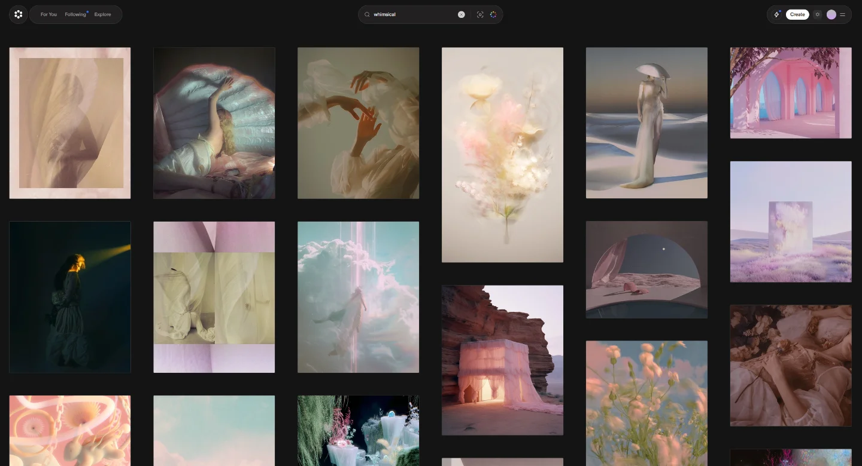Viewport: 862px width, 466px height.
Task: Switch to the For You tab
Action: [x=48, y=14]
